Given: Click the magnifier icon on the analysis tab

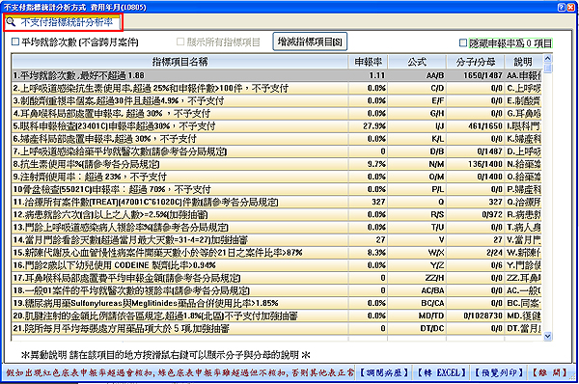Looking at the screenshot, I should pos(11,22).
